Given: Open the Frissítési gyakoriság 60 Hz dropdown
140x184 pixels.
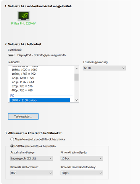Looking at the screenshot, I should pyautogui.click(x=105, y=68).
